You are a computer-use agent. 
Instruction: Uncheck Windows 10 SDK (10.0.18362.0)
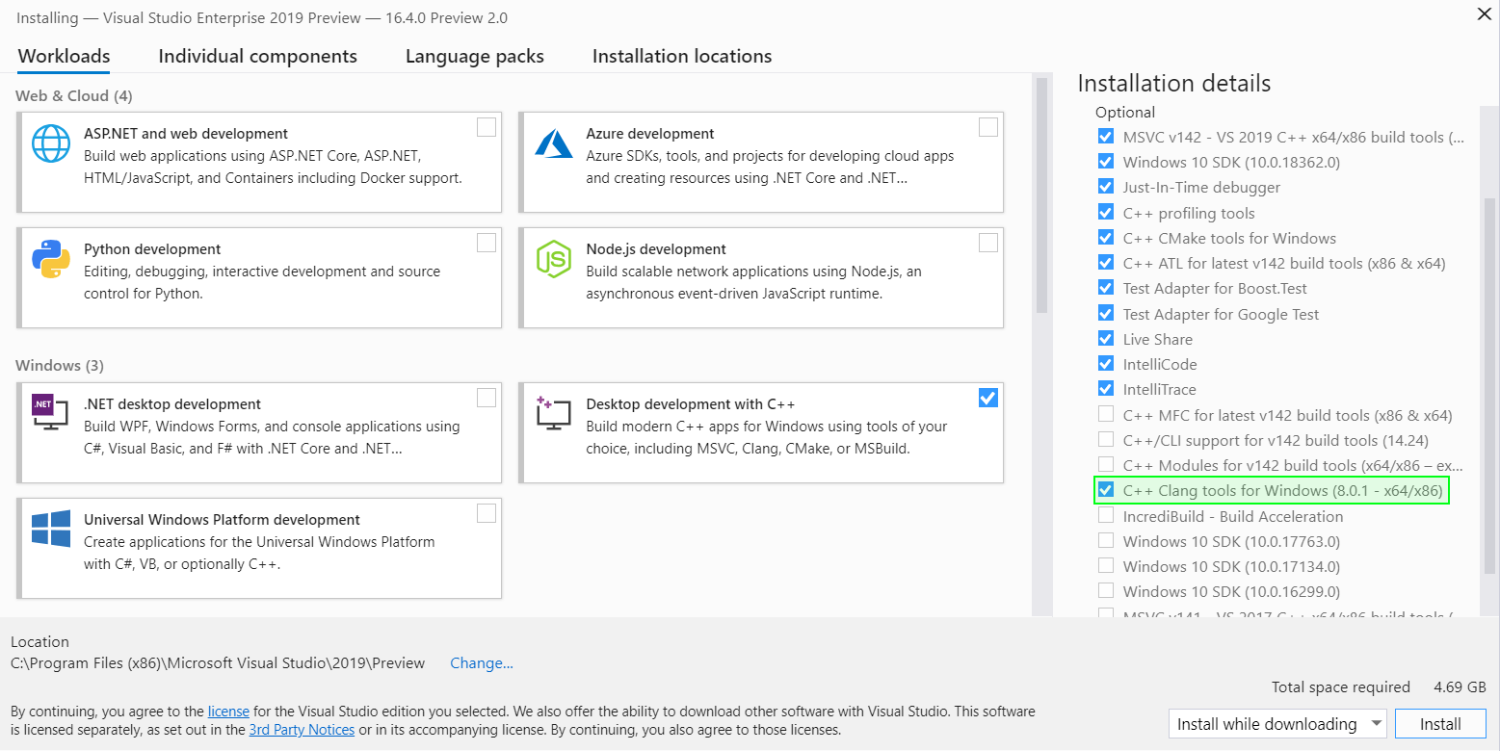(x=1106, y=162)
